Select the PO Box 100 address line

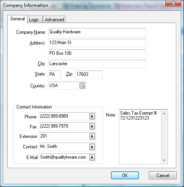(x=97, y=54)
